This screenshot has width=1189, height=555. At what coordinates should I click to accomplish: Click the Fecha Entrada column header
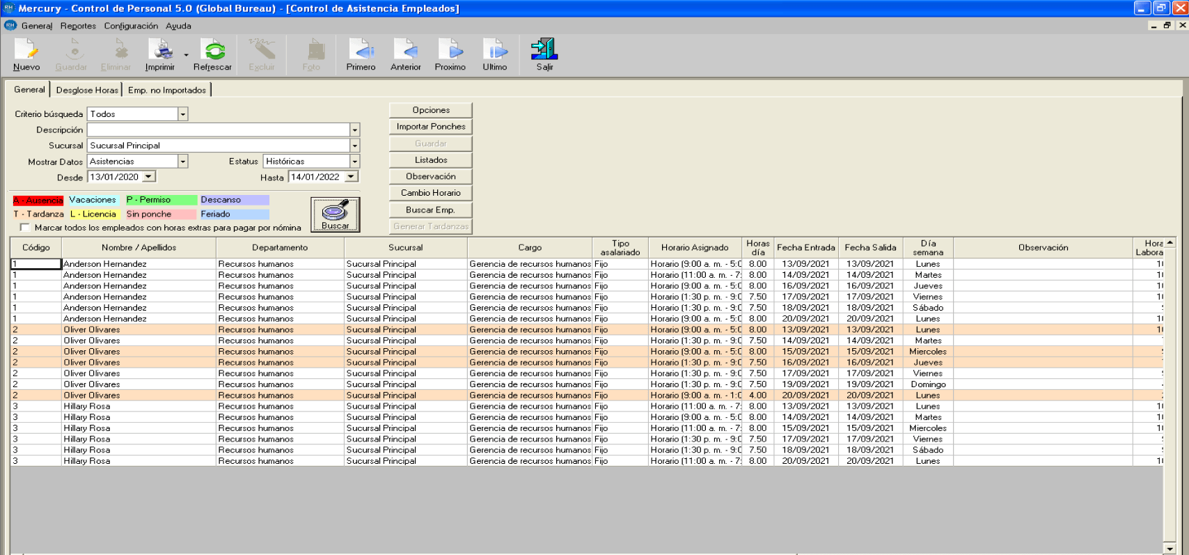pyautogui.click(x=806, y=247)
